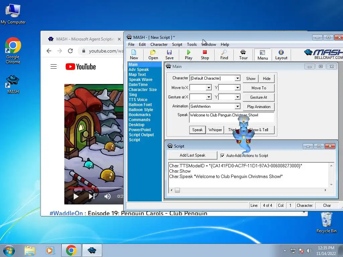Open the Recycle Bin on desktop
343x257 pixels.
326,223
